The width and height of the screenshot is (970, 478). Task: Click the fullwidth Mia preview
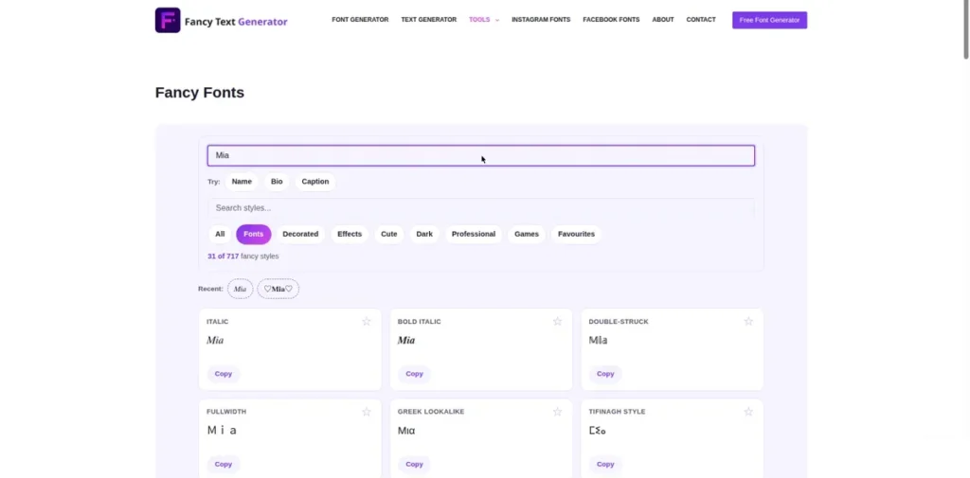[x=222, y=431]
